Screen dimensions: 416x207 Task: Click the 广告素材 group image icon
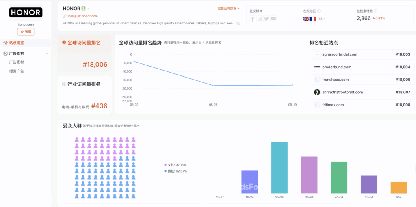click(5, 54)
